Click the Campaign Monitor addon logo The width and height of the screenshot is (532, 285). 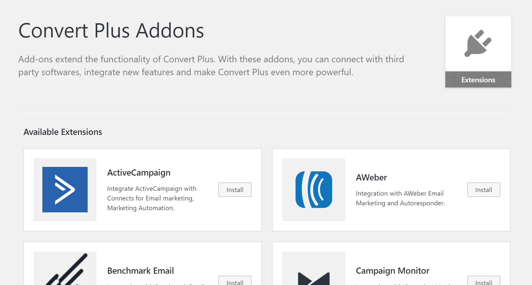tap(313, 274)
